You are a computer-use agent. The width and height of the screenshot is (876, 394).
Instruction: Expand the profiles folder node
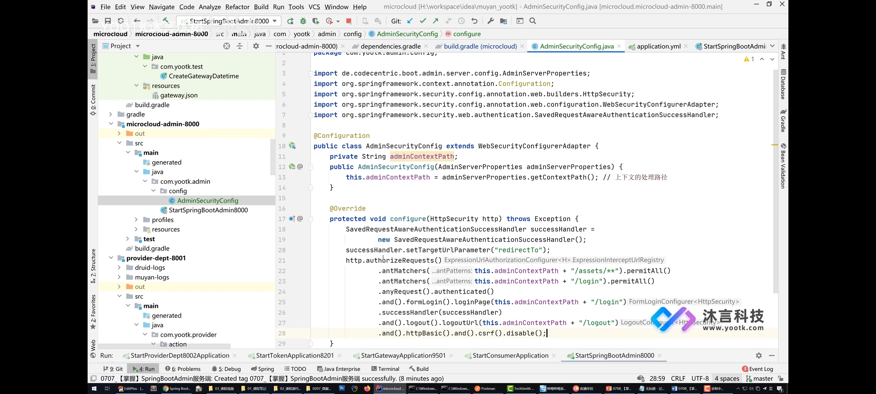136,220
